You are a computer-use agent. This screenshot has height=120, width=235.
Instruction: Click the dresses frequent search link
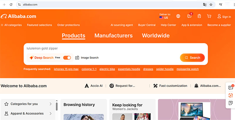coord(148,69)
